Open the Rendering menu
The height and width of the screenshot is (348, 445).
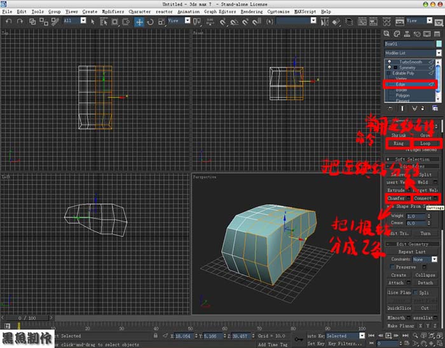coord(252,11)
